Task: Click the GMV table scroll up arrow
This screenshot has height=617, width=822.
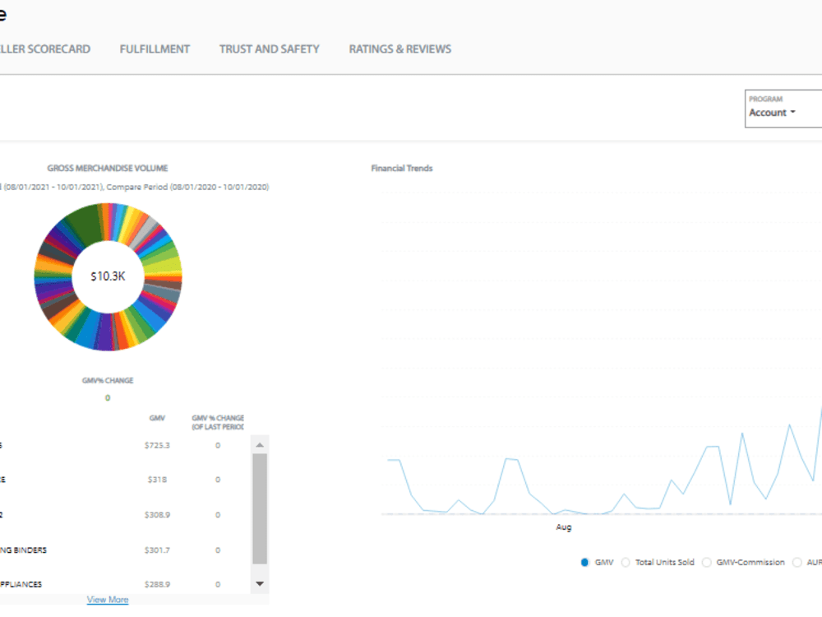Action: (x=260, y=445)
